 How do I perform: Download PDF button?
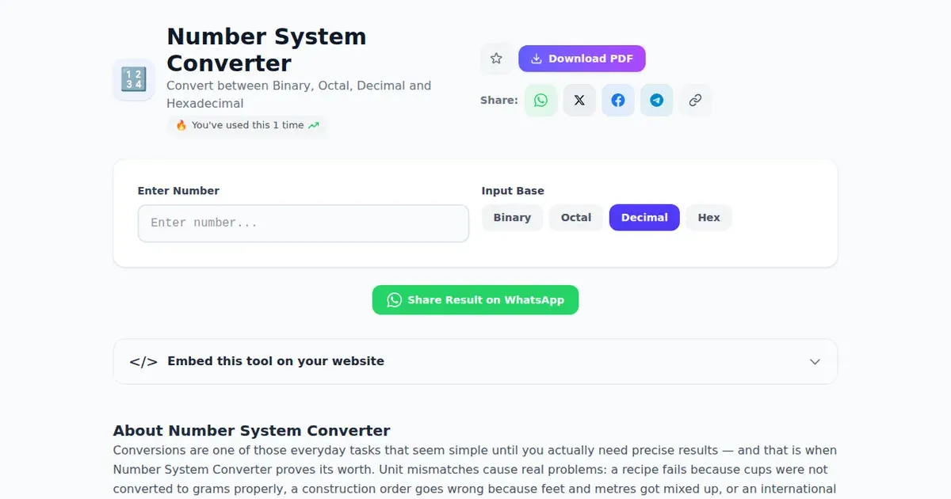pos(582,59)
